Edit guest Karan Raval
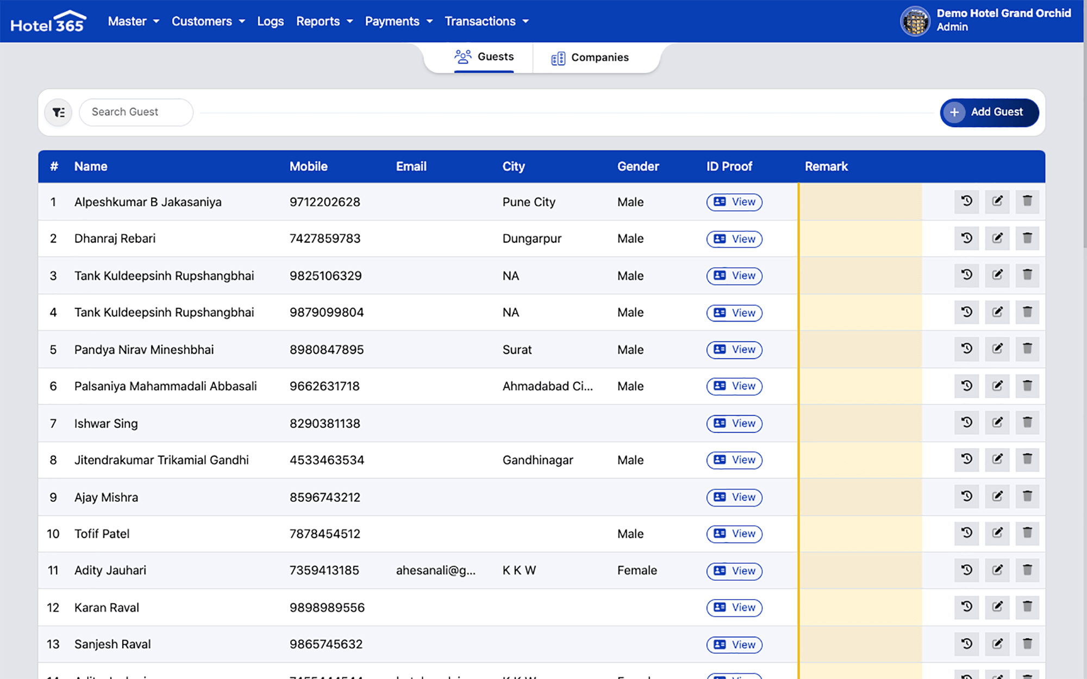This screenshot has width=1087, height=679. point(997,607)
